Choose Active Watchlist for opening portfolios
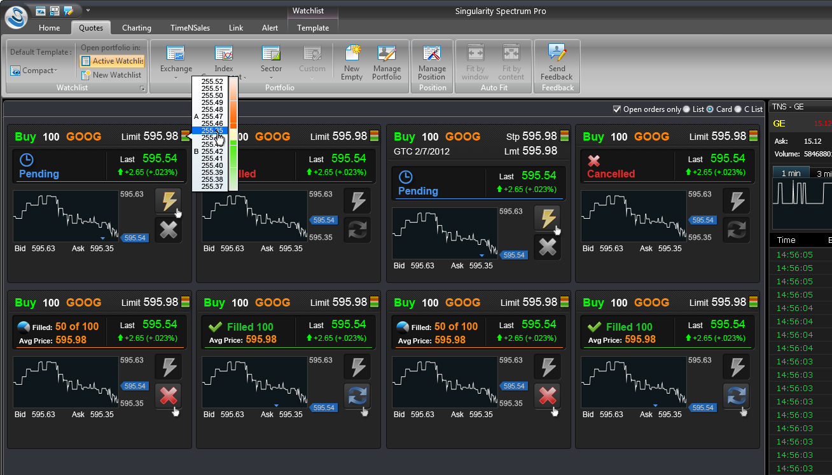 coord(113,61)
